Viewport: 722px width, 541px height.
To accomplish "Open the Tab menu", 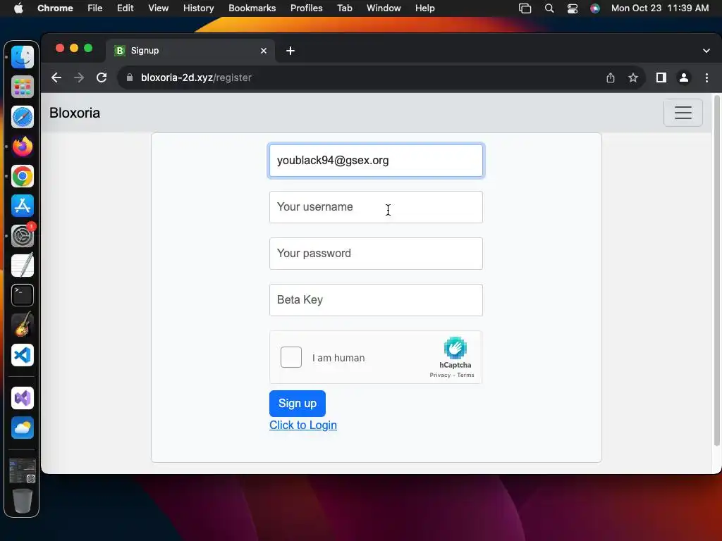I will pyautogui.click(x=344, y=8).
